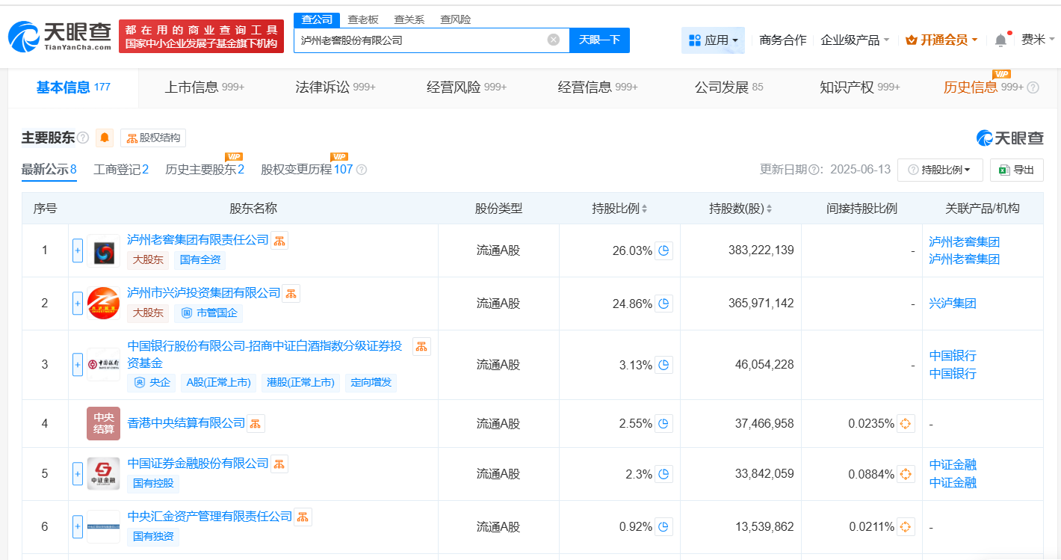Open the 持股比例 dropdown filter
Viewport: 1061px width, 560px height.
pyautogui.click(x=939, y=170)
